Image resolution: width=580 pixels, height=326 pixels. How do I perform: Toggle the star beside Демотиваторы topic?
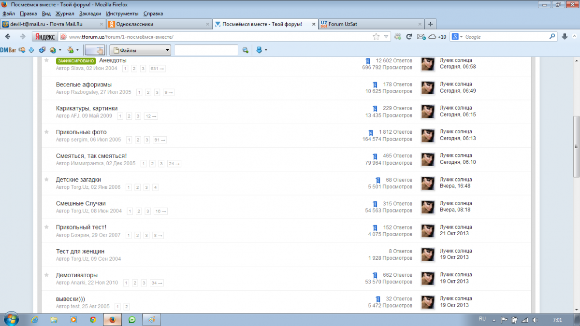pos(46,275)
